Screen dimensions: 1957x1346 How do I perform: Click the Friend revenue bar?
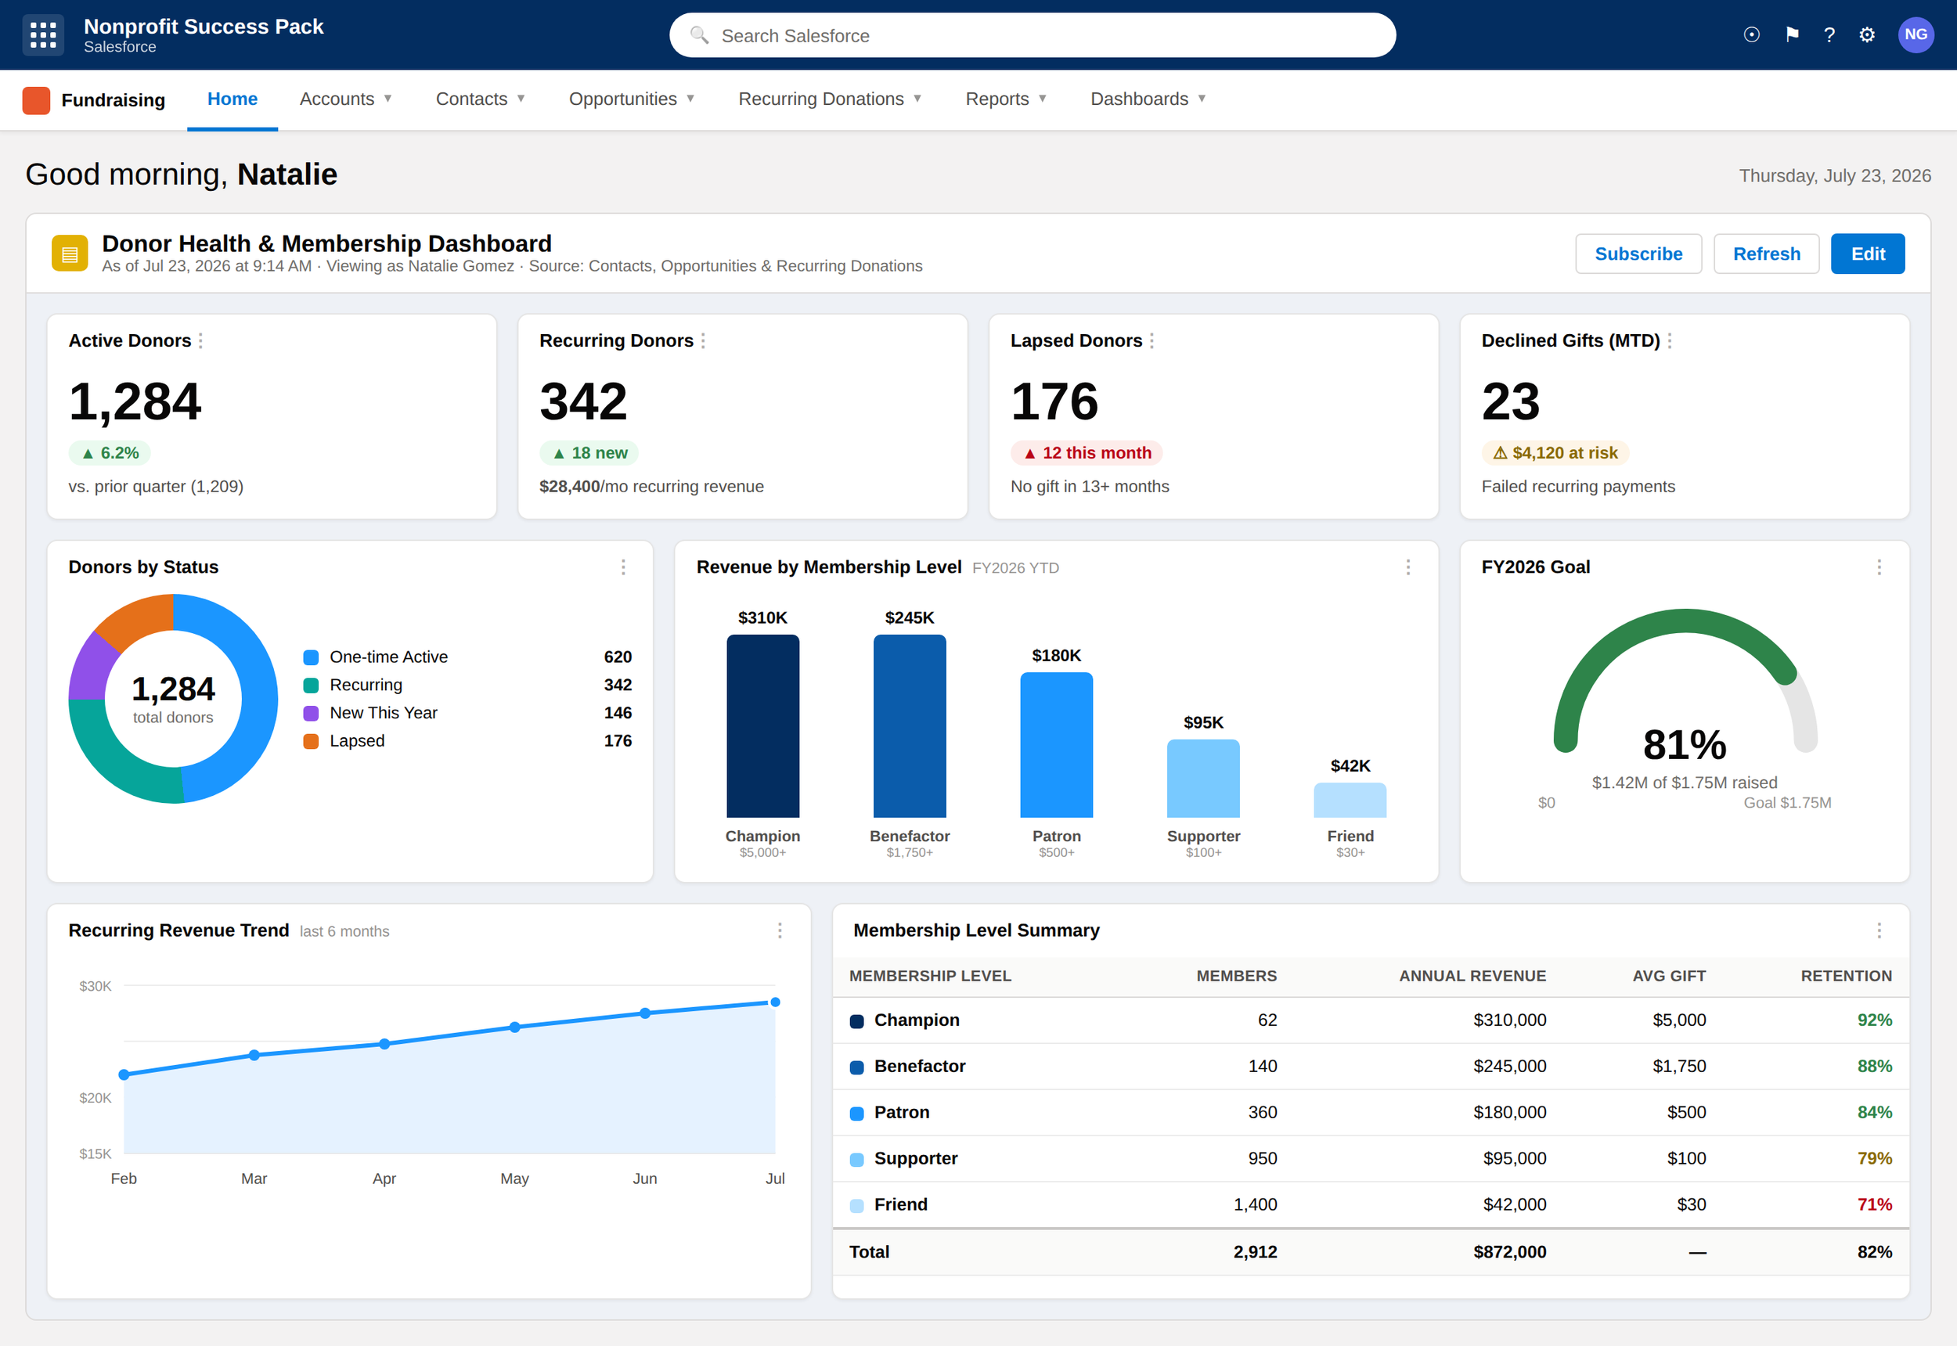(1350, 801)
